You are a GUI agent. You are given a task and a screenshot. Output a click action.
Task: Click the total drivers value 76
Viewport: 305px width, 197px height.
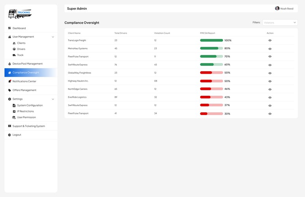click(x=115, y=65)
